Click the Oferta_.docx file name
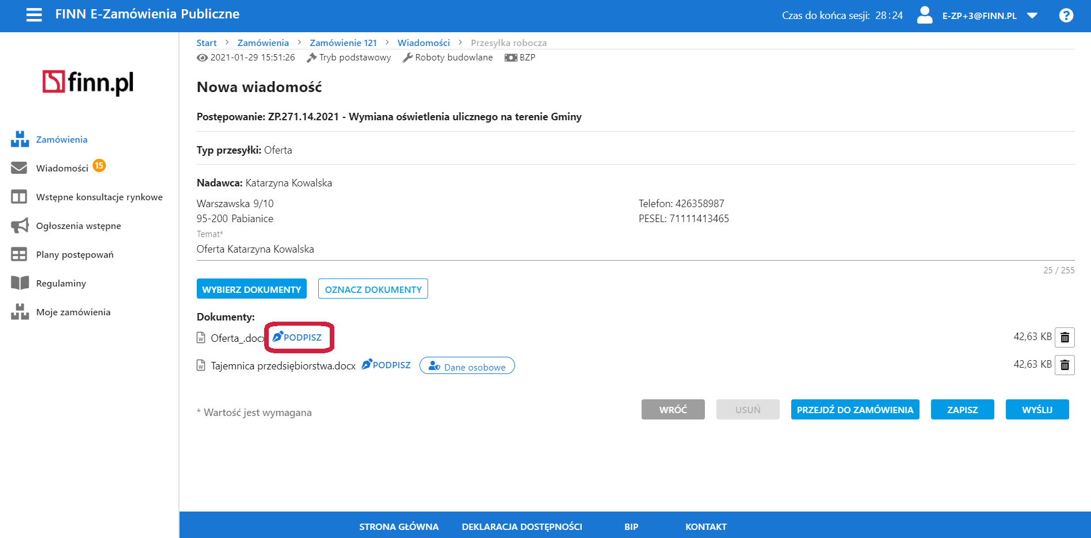Image resolution: width=1091 pixels, height=538 pixels. [x=237, y=338]
